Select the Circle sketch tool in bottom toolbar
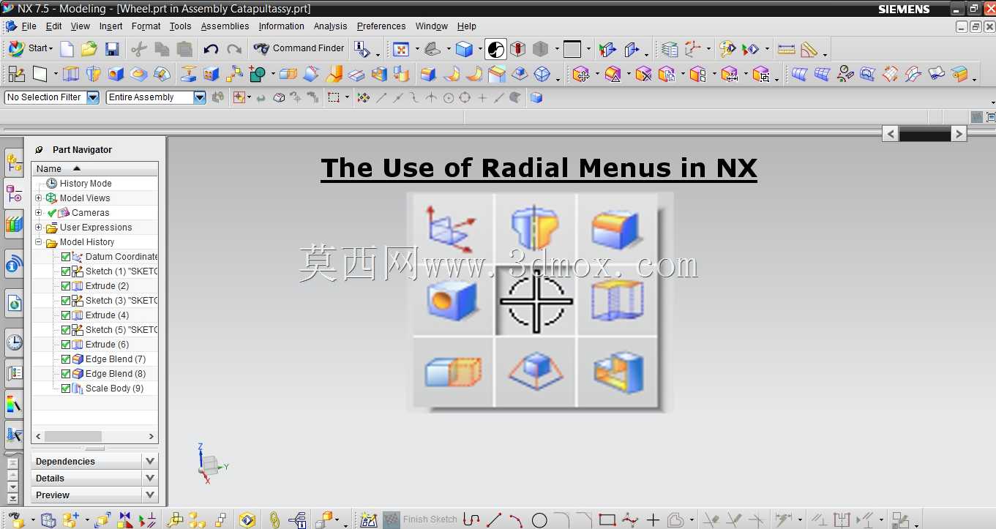 [539, 520]
